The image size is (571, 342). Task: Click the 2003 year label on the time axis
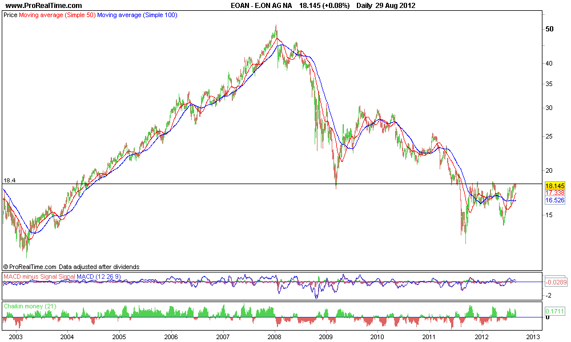[x=15, y=336]
